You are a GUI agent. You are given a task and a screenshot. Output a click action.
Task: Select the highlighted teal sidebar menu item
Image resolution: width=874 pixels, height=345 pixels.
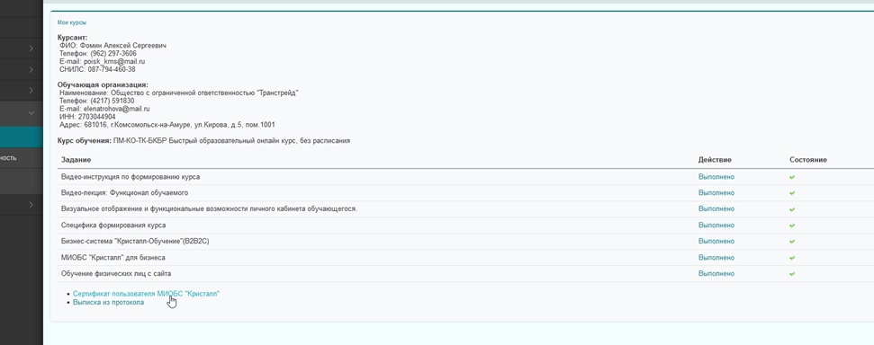click(x=22, y=137)
